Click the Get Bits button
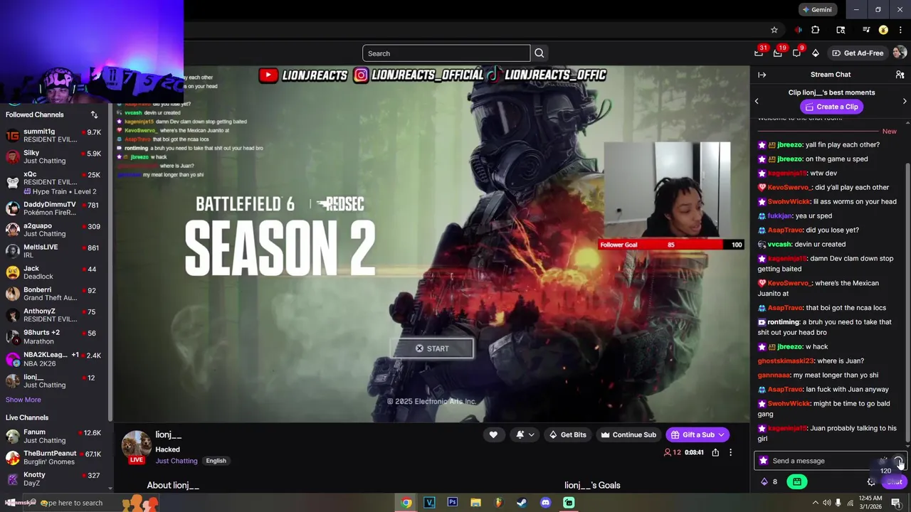The height and width of the screenshot is (512, 911). pos(567,434)
